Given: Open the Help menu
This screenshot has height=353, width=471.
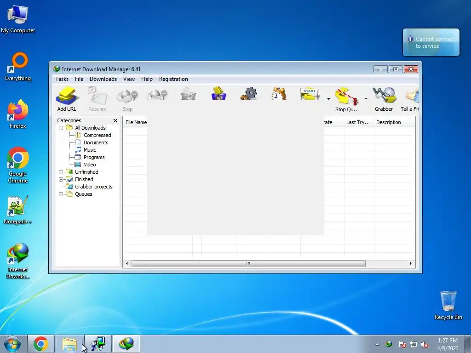Looking at the screenshot, I should pos(147,79).
